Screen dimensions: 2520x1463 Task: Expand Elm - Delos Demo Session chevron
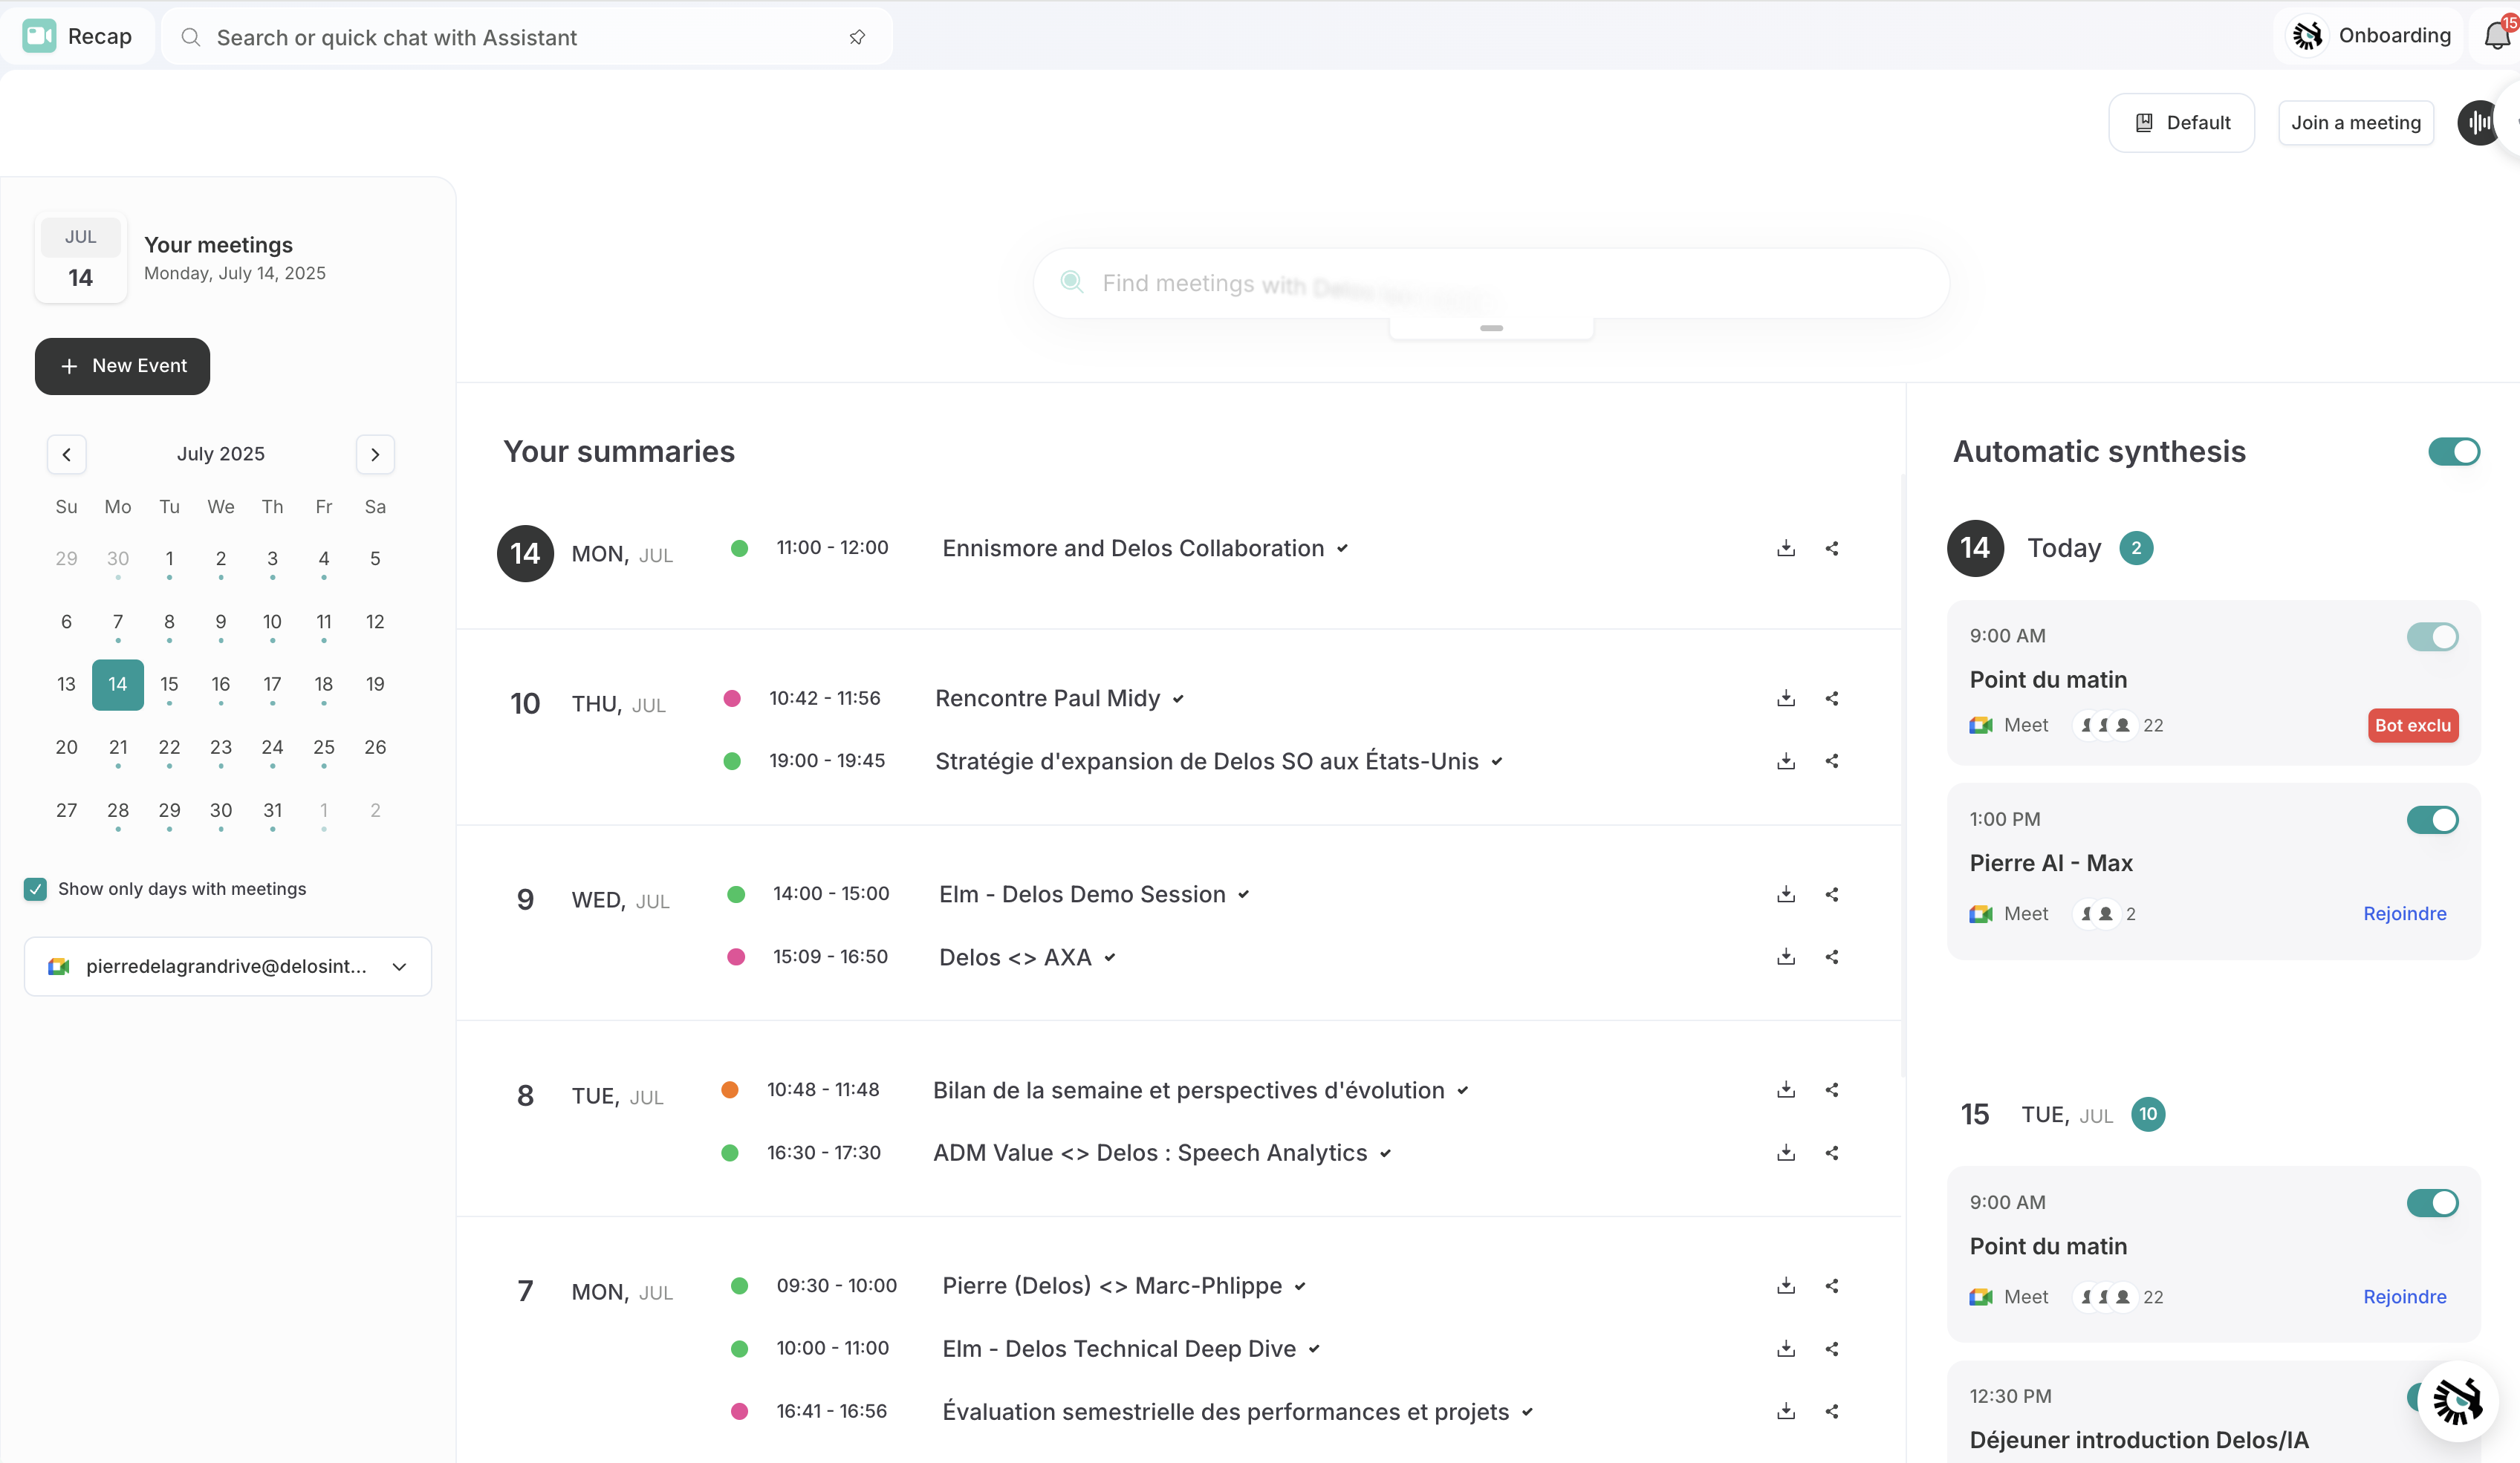click(x=1244, y=894)
